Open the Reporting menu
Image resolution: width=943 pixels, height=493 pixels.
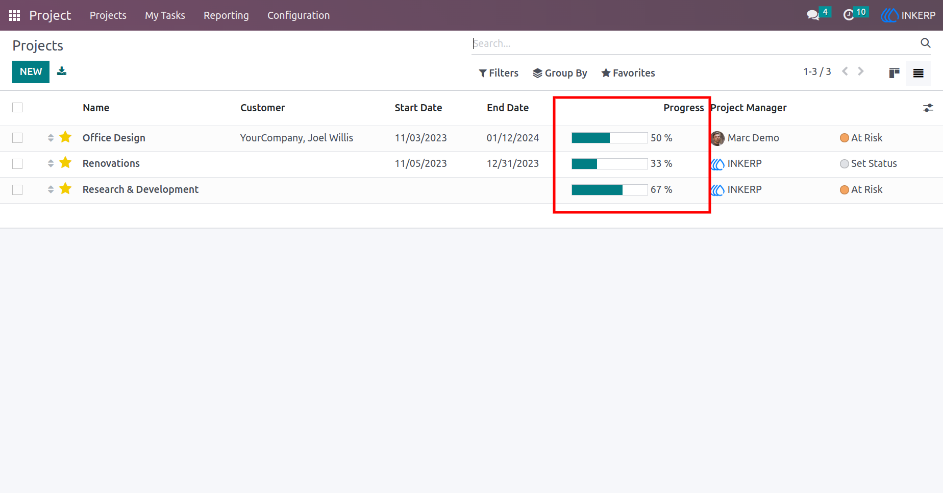click(226, 15)
